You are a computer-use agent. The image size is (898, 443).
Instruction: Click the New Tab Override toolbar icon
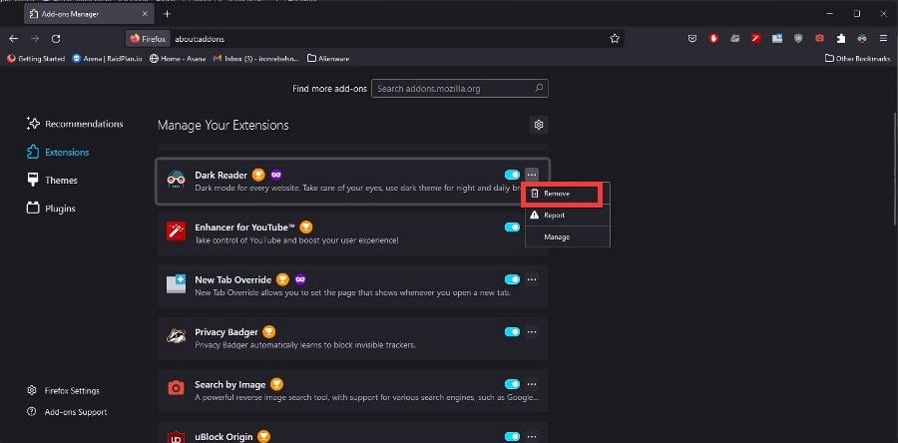tap(777, 39)
